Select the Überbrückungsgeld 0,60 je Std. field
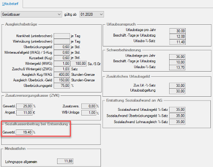This screenshot has width=213, height=167. (62, 47)
